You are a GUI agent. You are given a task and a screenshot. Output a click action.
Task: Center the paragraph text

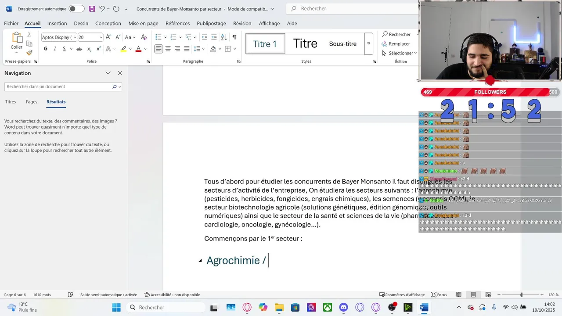click(x=168, y=49)
